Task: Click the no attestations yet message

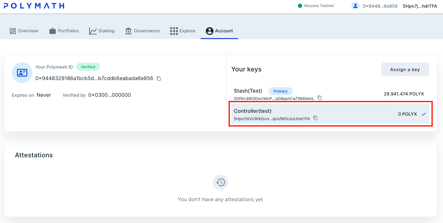Action: click(x=221, y=199)
